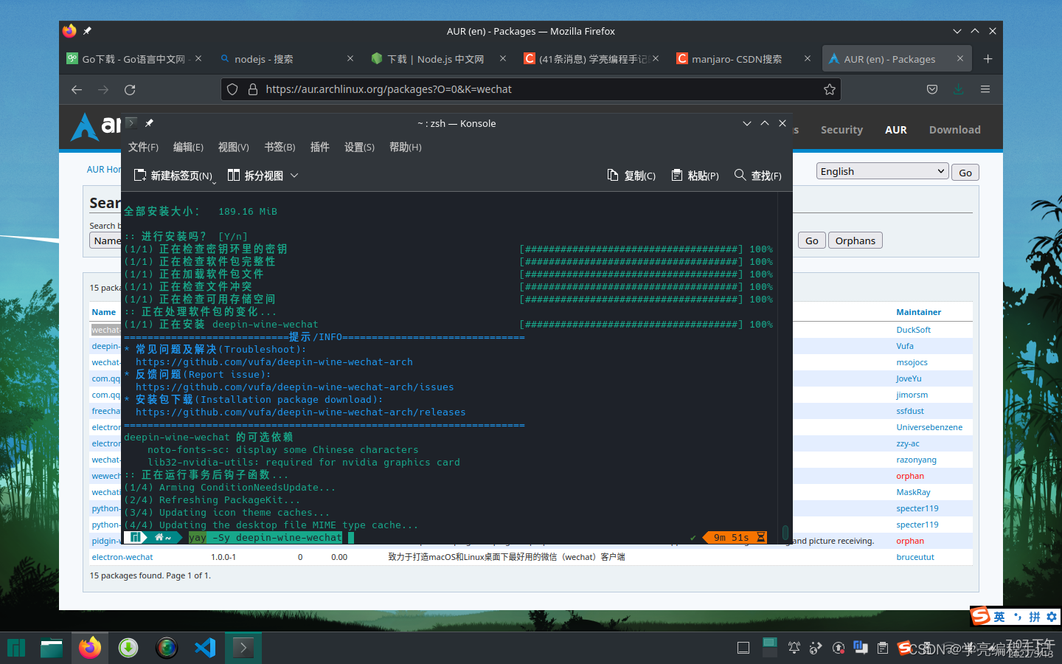Switch to the AUR (en) Packages tab
Screen dimensions: 1062x664
click(x=896, y=59)
